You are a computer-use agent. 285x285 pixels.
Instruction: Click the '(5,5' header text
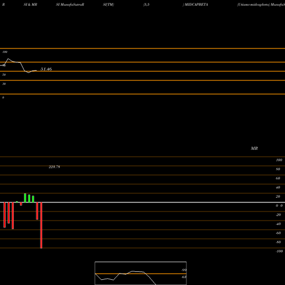(146, 5)
